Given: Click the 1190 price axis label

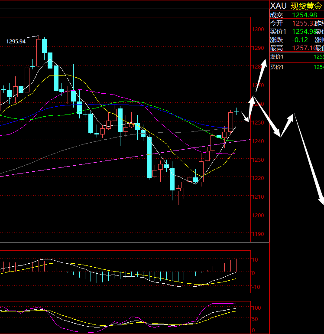Looking at the screenshot, I should coord(258,234).
